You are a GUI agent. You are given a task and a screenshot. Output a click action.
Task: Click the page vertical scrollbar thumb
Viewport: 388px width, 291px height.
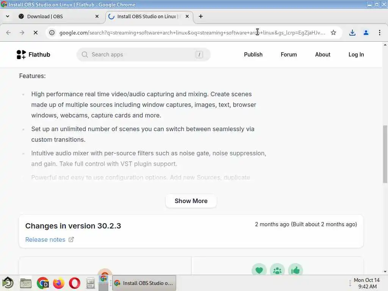pyautogui.click(x=385, y=154)
